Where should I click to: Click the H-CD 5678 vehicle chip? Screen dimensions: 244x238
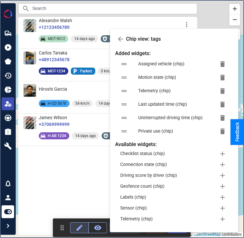(x=54, y=103)
